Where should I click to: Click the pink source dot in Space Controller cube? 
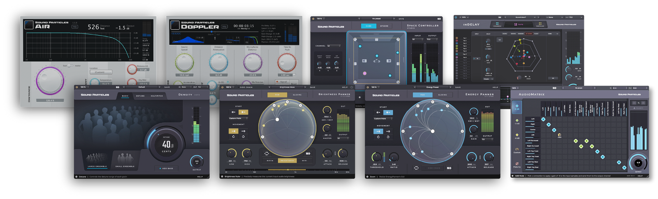pos(364,73)
